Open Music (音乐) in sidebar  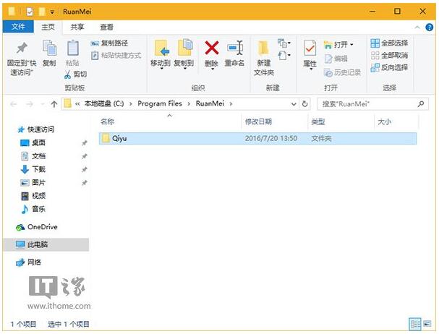pos(33,209)
